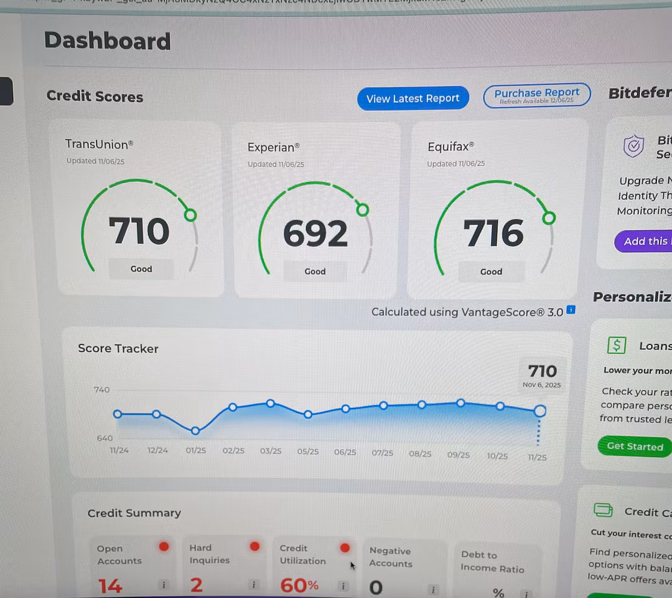Open View Latest Report
The width and height of the screenshot is (672, 598).
click(x=413, y=98)
